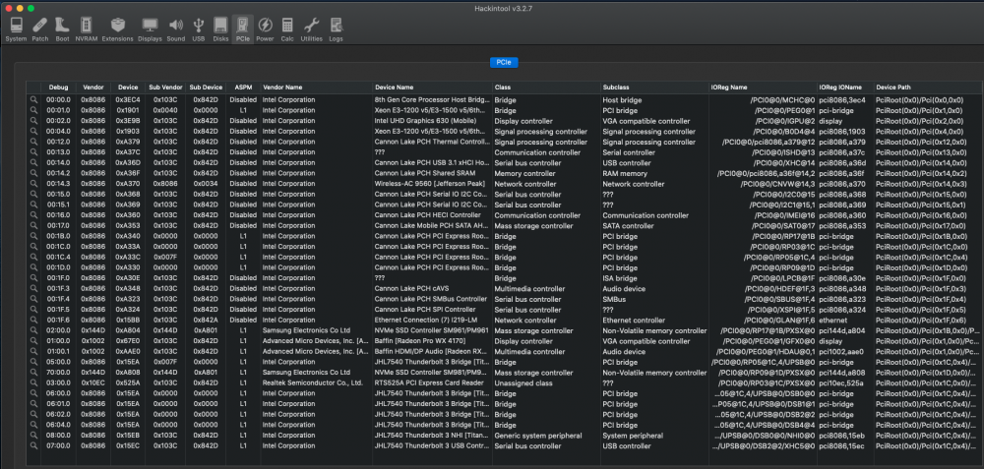
Task: Select the Unassigned class cell
Action: coord(523,383)
